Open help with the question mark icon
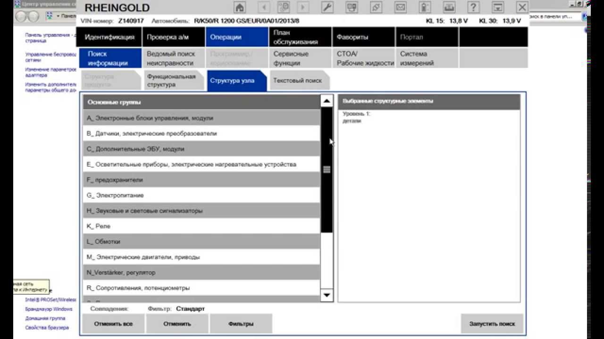This screenshot has width=604, height=339. pos(473,7)
